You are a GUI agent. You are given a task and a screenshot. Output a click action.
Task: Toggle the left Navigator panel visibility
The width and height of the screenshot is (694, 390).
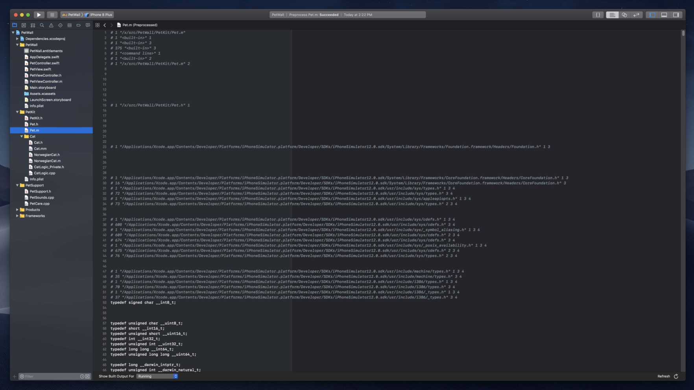click(652, 15)
